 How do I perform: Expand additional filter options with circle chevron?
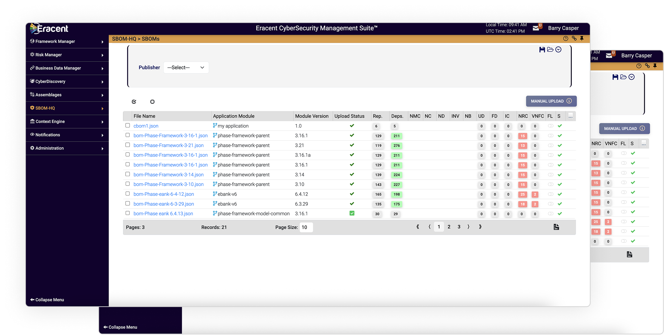(558, 50)
